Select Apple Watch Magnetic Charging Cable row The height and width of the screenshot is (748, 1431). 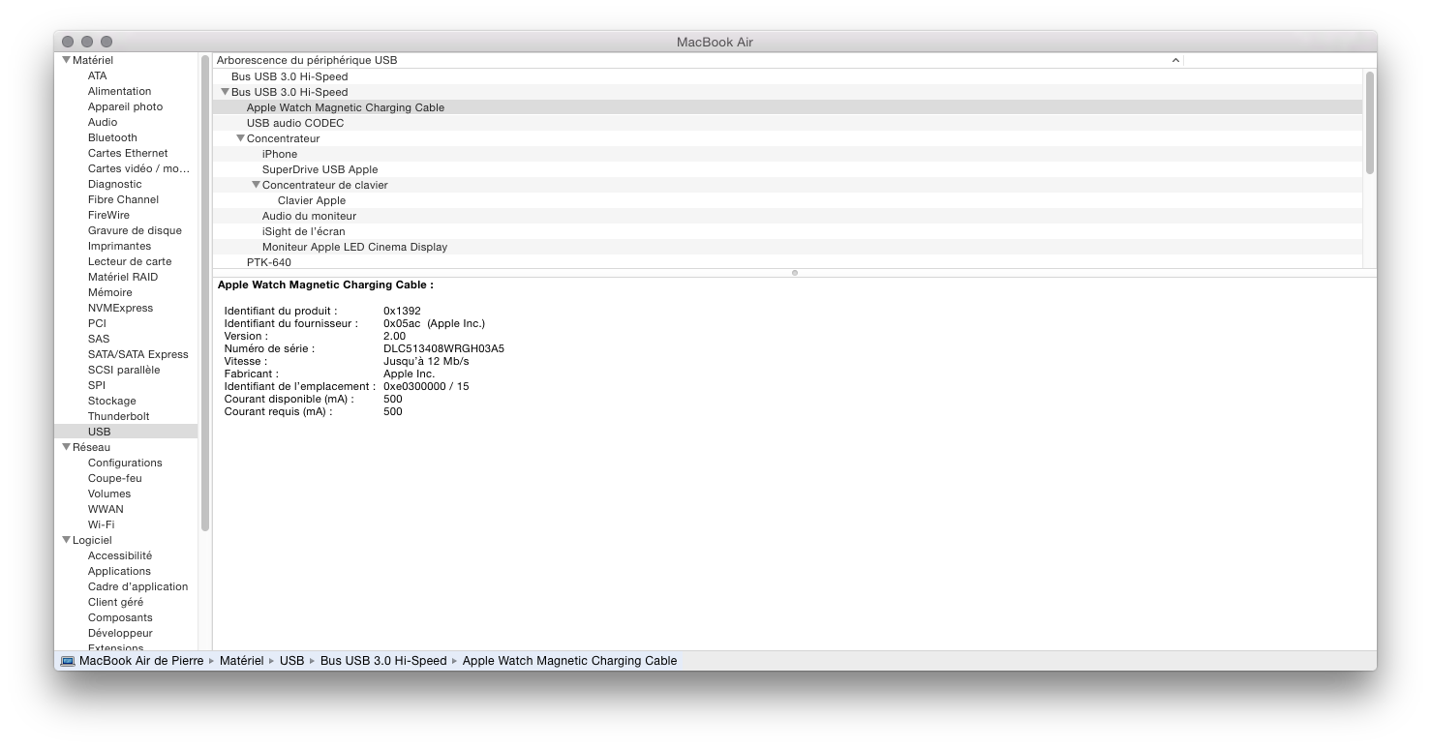[787, 107]
